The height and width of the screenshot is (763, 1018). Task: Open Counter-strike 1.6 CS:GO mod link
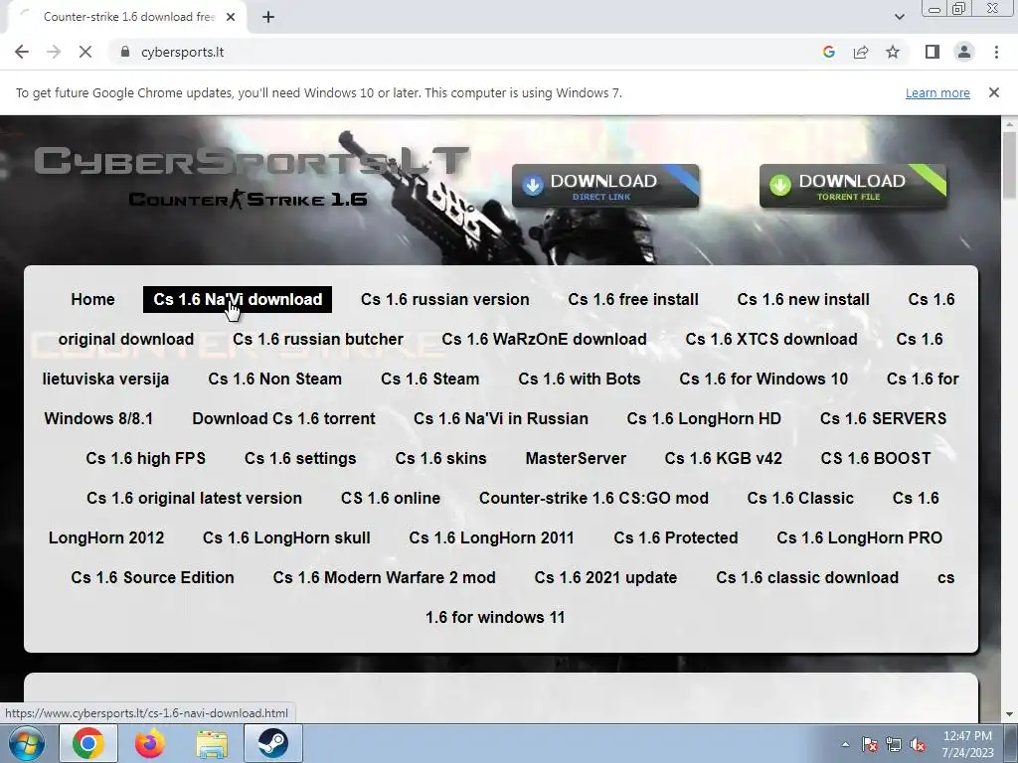click(x=594, y=499)
